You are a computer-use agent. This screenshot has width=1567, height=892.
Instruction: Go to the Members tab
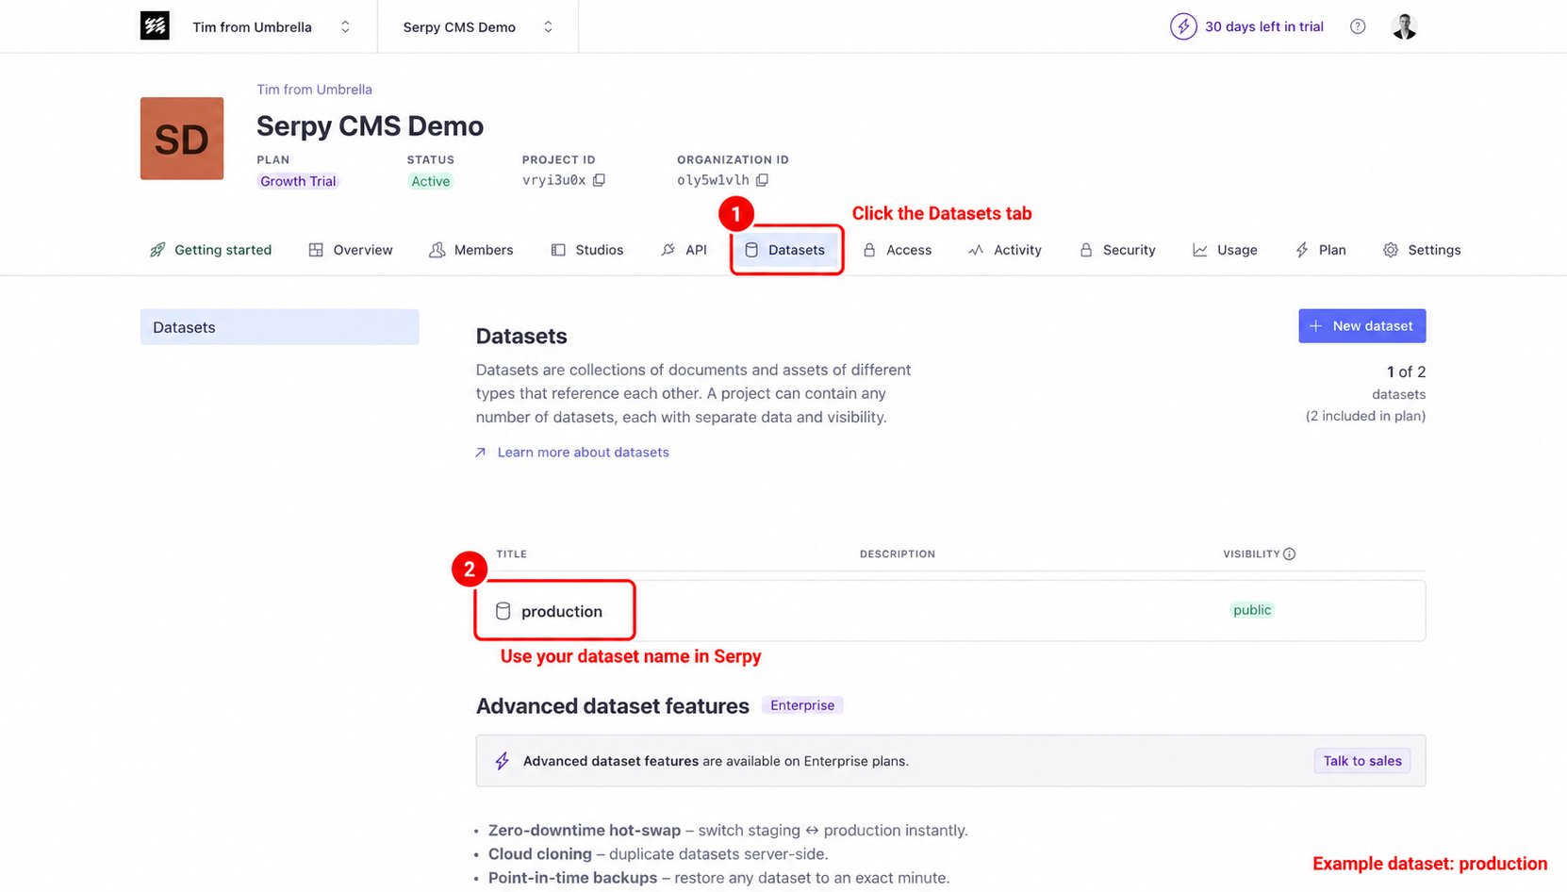(471, 250)
